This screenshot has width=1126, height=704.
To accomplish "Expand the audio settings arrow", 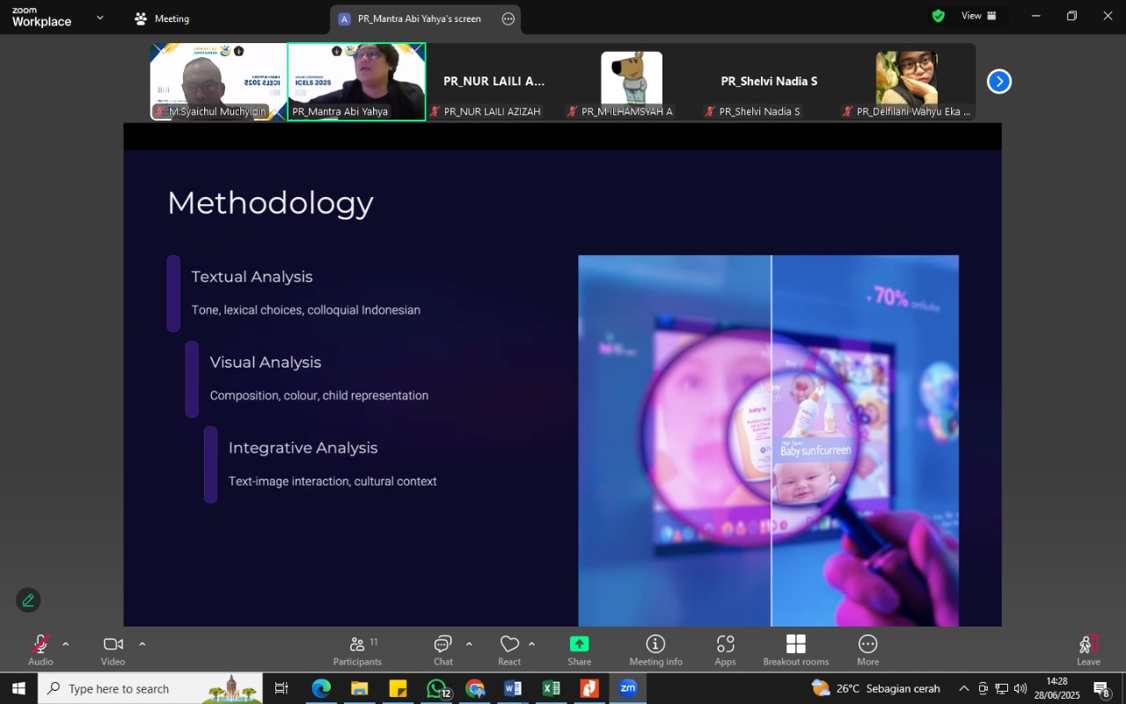I will tap(65, 644).
